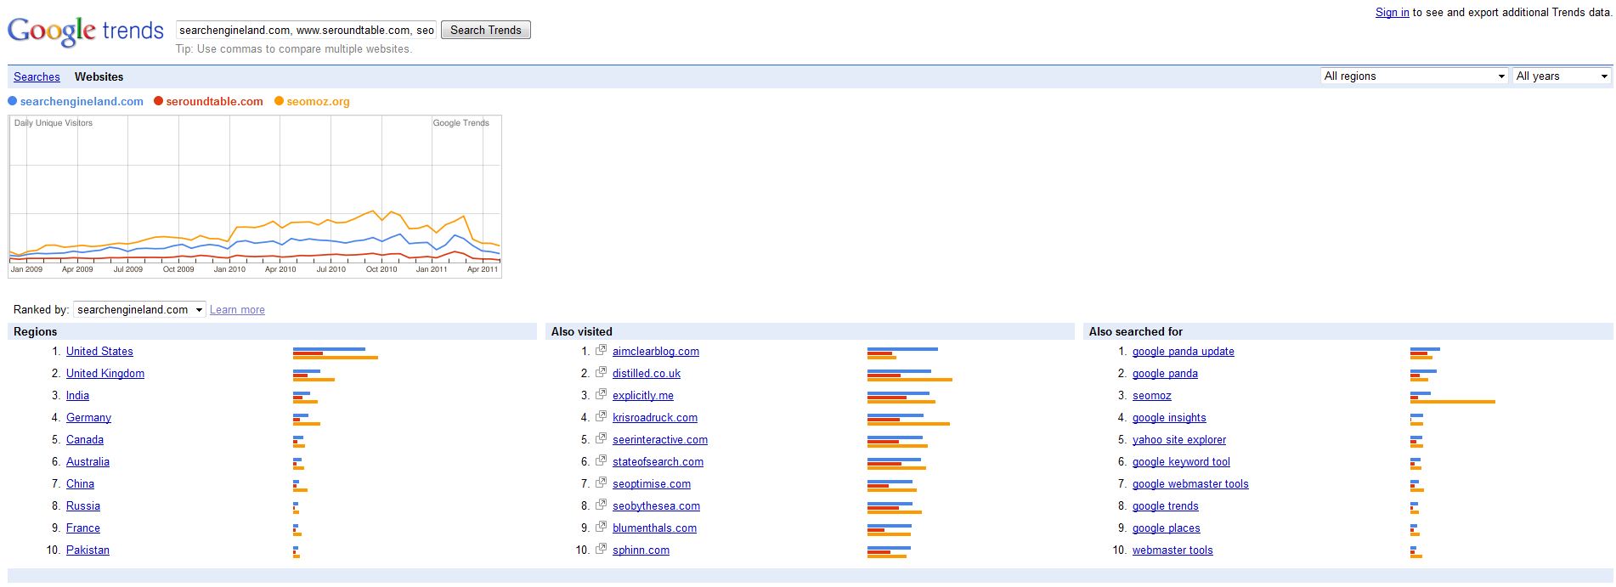Viewport: 1616px width, 587px height.
Task: Click the Sign in link
Action: pos(1393,13)
